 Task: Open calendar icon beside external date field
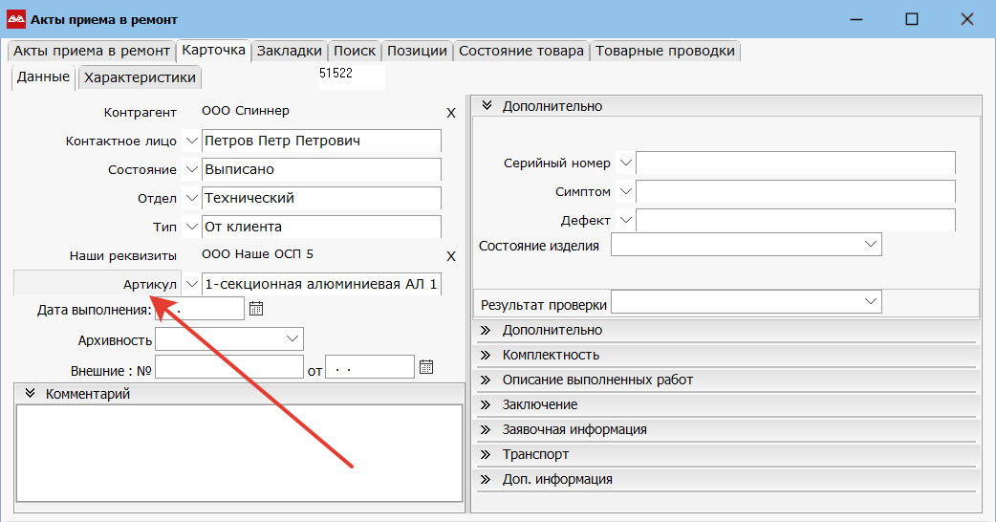426,366
